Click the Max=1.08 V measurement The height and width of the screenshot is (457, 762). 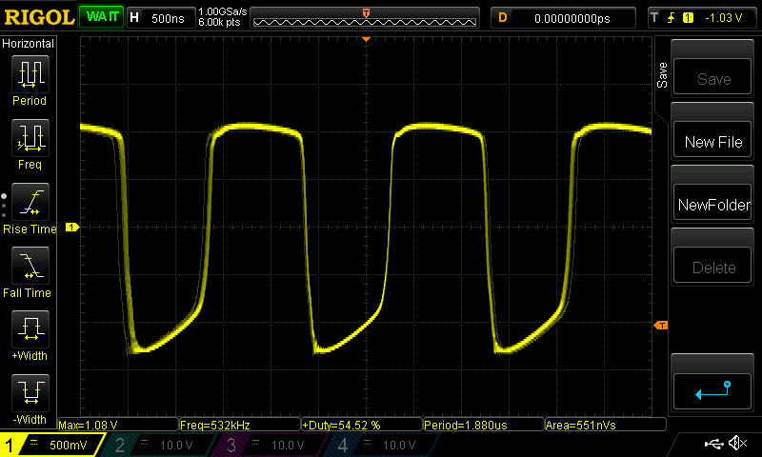pyautogui.click(x=118, y=425)
